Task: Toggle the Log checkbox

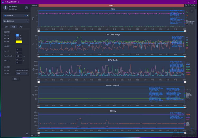Action: (36, 135)
